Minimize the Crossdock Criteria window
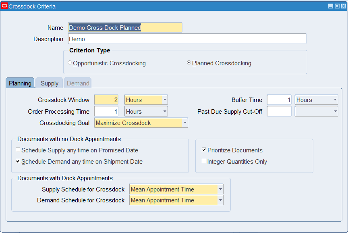 click(x=331, y=6)
